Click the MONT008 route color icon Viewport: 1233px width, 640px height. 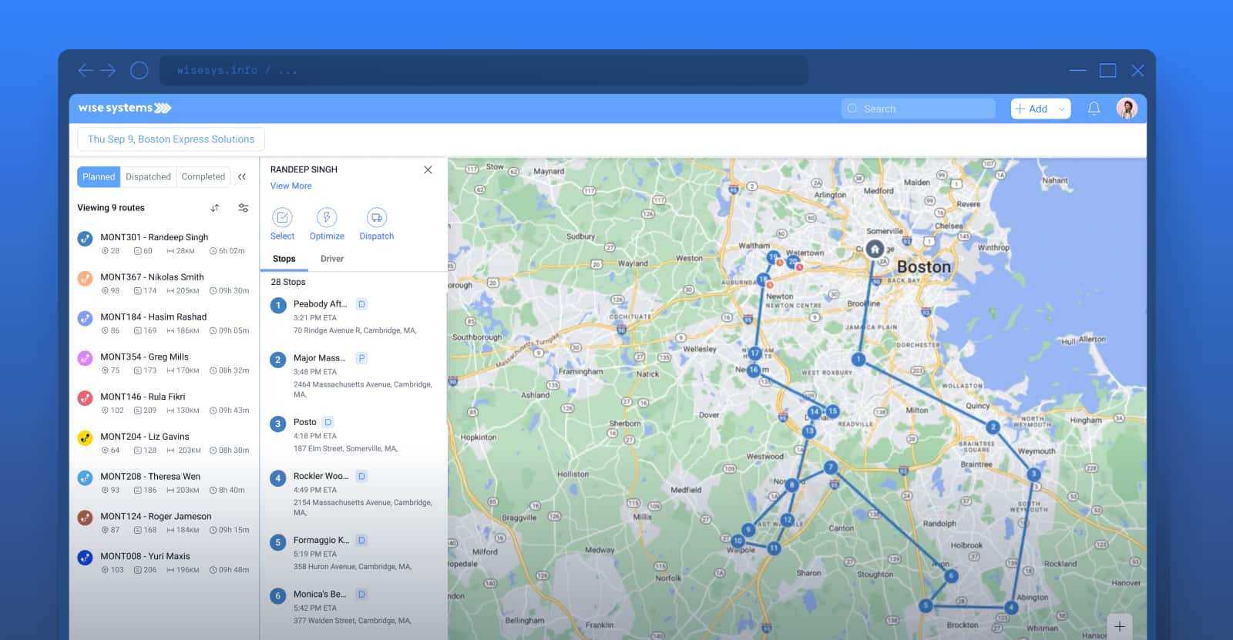click(x=86, y=558)
